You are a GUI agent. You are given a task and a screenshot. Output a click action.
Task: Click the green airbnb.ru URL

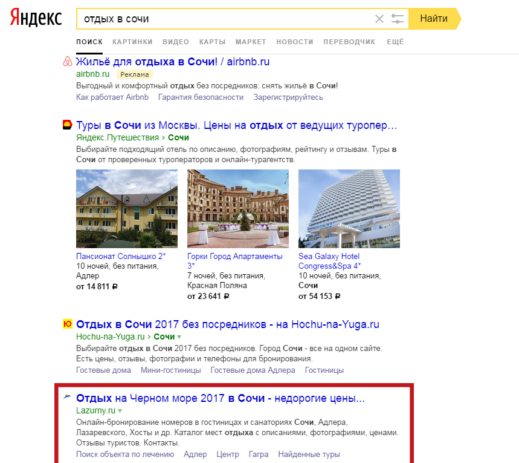(92, 74)
